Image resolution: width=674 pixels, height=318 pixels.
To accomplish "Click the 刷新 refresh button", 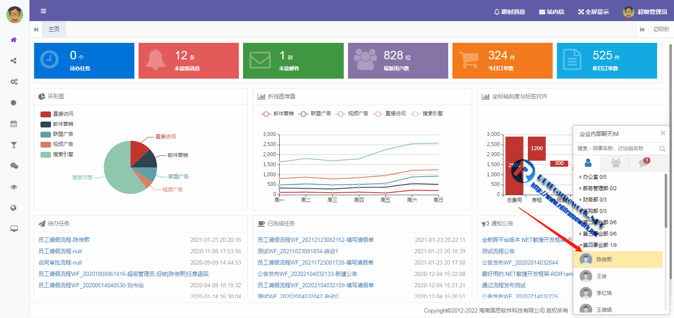I will pos(661,29).
